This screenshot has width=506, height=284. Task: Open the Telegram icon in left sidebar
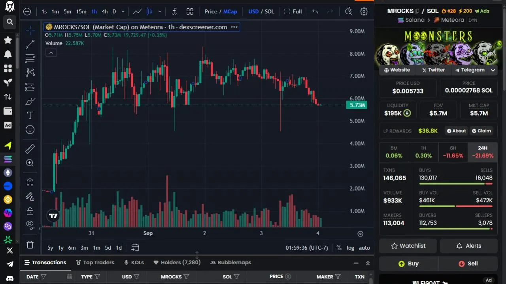pos(10,264)
